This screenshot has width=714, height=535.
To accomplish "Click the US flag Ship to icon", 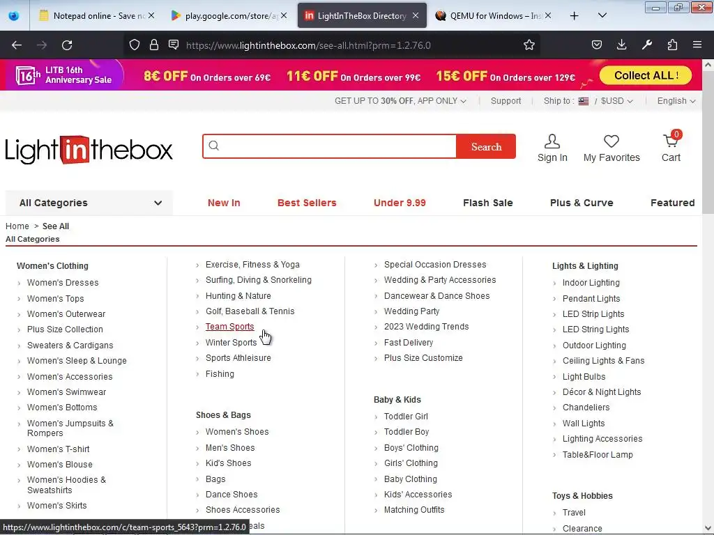I will pyautogui.click(x=584, y=101).
